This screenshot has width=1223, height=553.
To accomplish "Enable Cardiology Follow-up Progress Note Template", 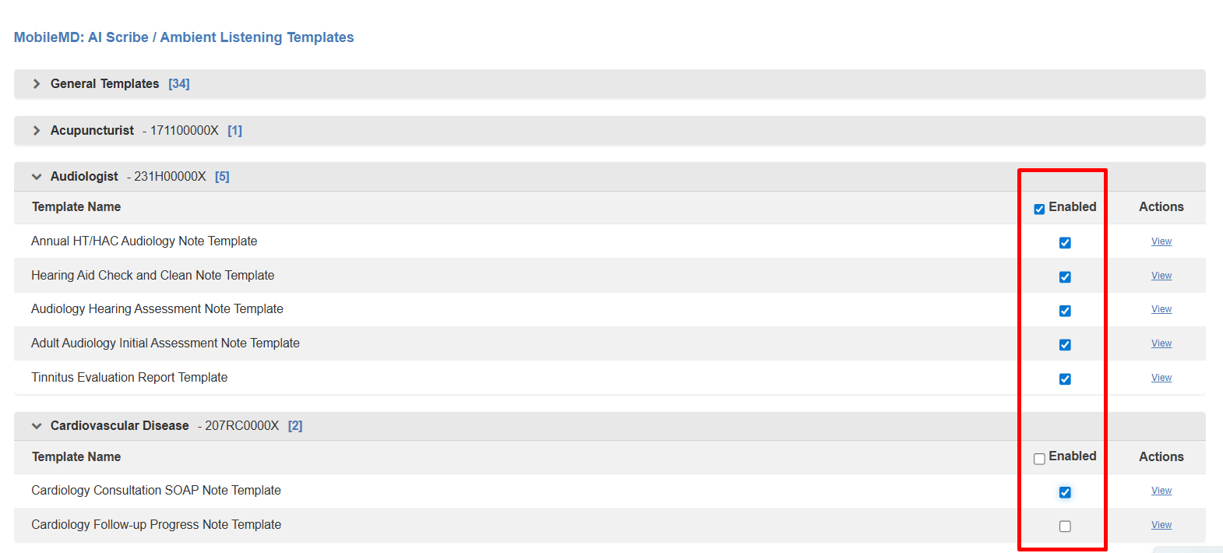I will click(1065, 527).
